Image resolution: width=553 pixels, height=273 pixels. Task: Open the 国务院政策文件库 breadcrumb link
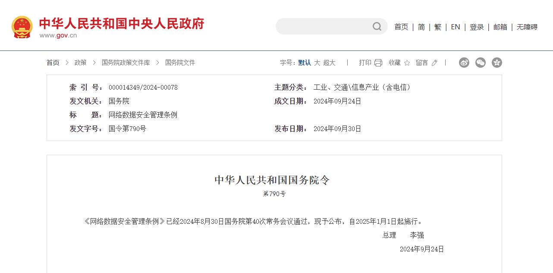[125, 63]
